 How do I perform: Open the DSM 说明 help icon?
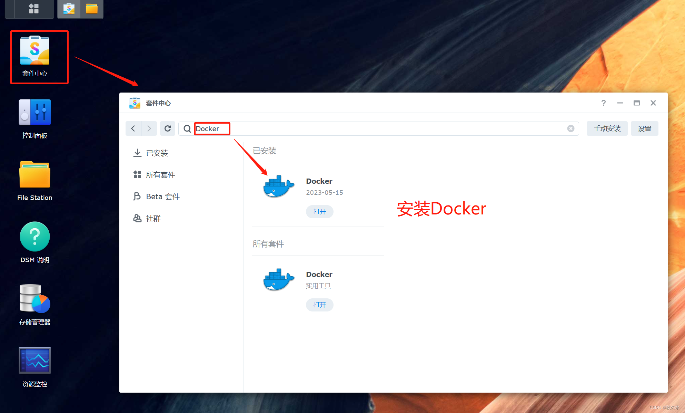(x=35, y=237)
